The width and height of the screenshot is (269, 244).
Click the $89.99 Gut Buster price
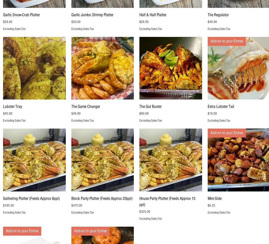[144, 113]
